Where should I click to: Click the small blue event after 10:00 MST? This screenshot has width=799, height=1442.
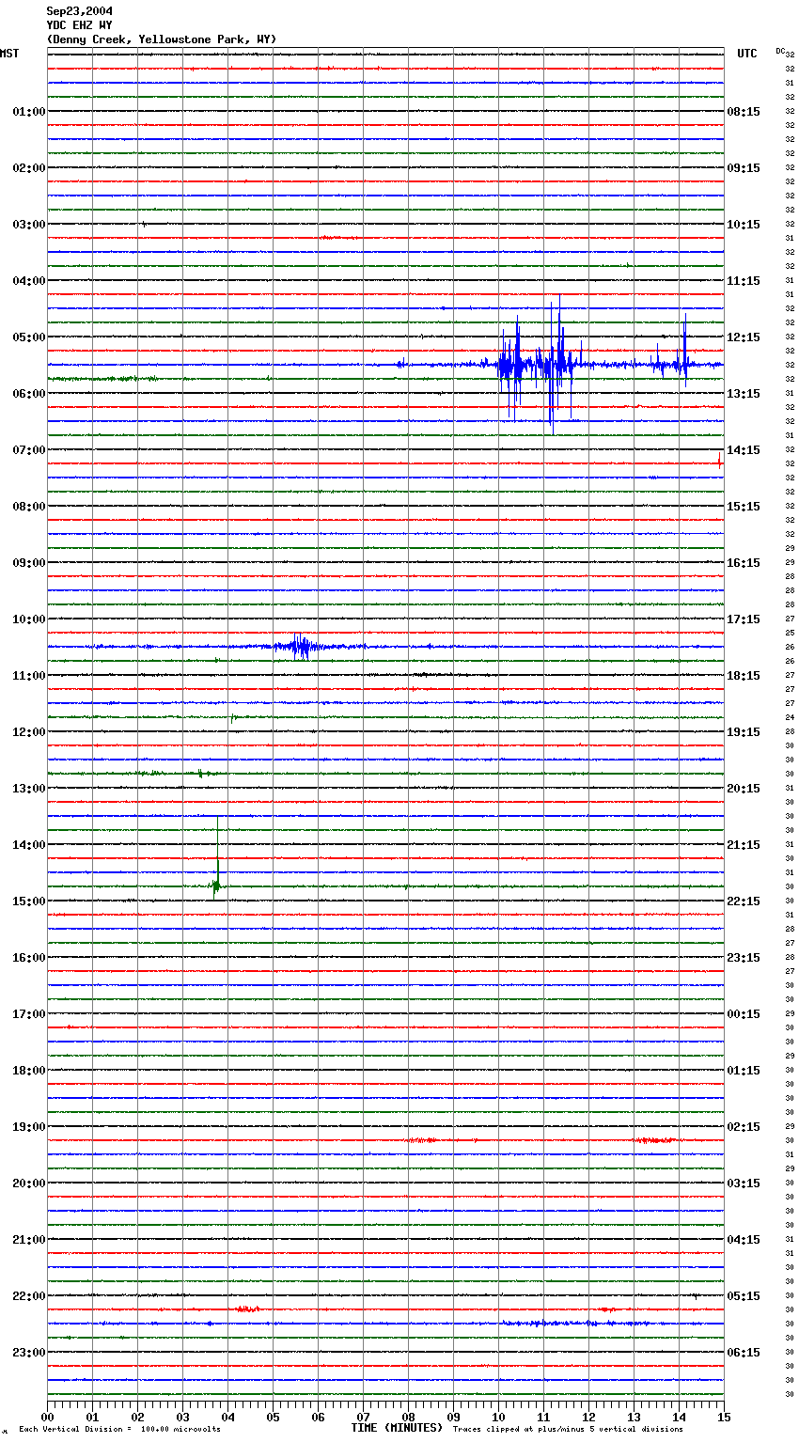(x=301, y=647)
